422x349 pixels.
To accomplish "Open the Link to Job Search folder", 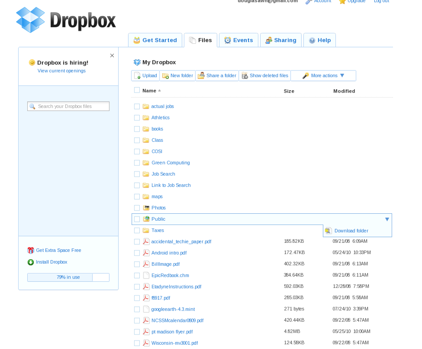I will click(171, 185).
